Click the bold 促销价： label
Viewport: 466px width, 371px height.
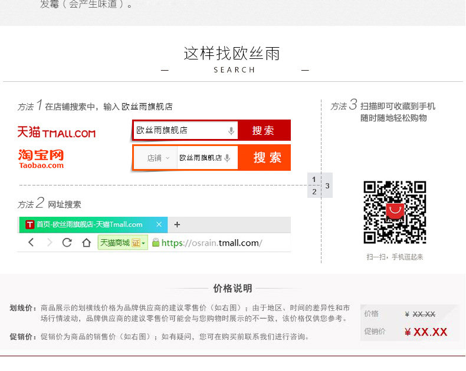pos(23,337)
